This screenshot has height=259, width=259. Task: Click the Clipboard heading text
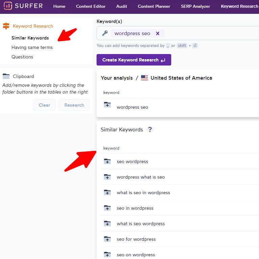(x=23, y=76)
